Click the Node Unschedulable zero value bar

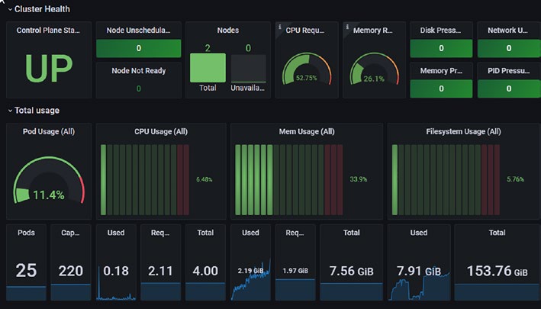138,48
